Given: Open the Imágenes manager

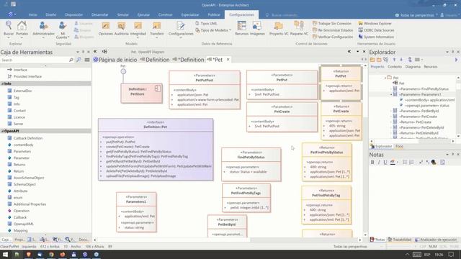Looking at the screenshot, I should click(257, 29).
